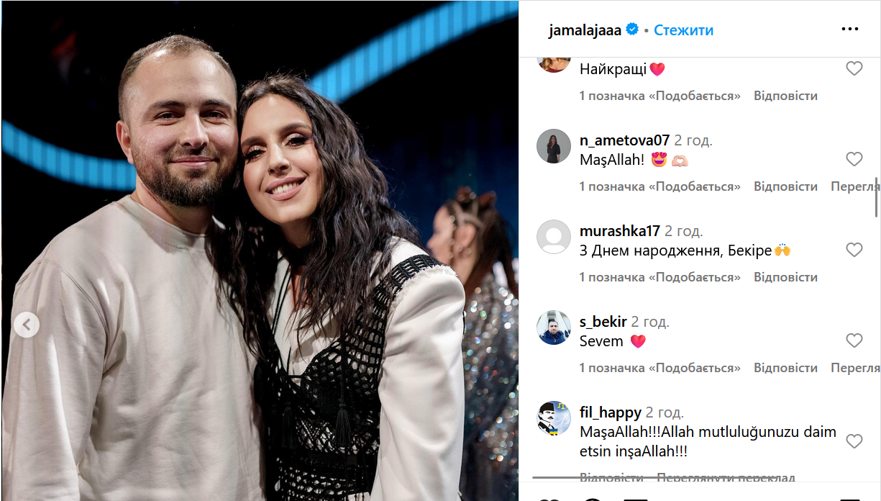Go to previous photo with left arrow
The height and width of the screenshot is (501, 881).
[27, 325]
